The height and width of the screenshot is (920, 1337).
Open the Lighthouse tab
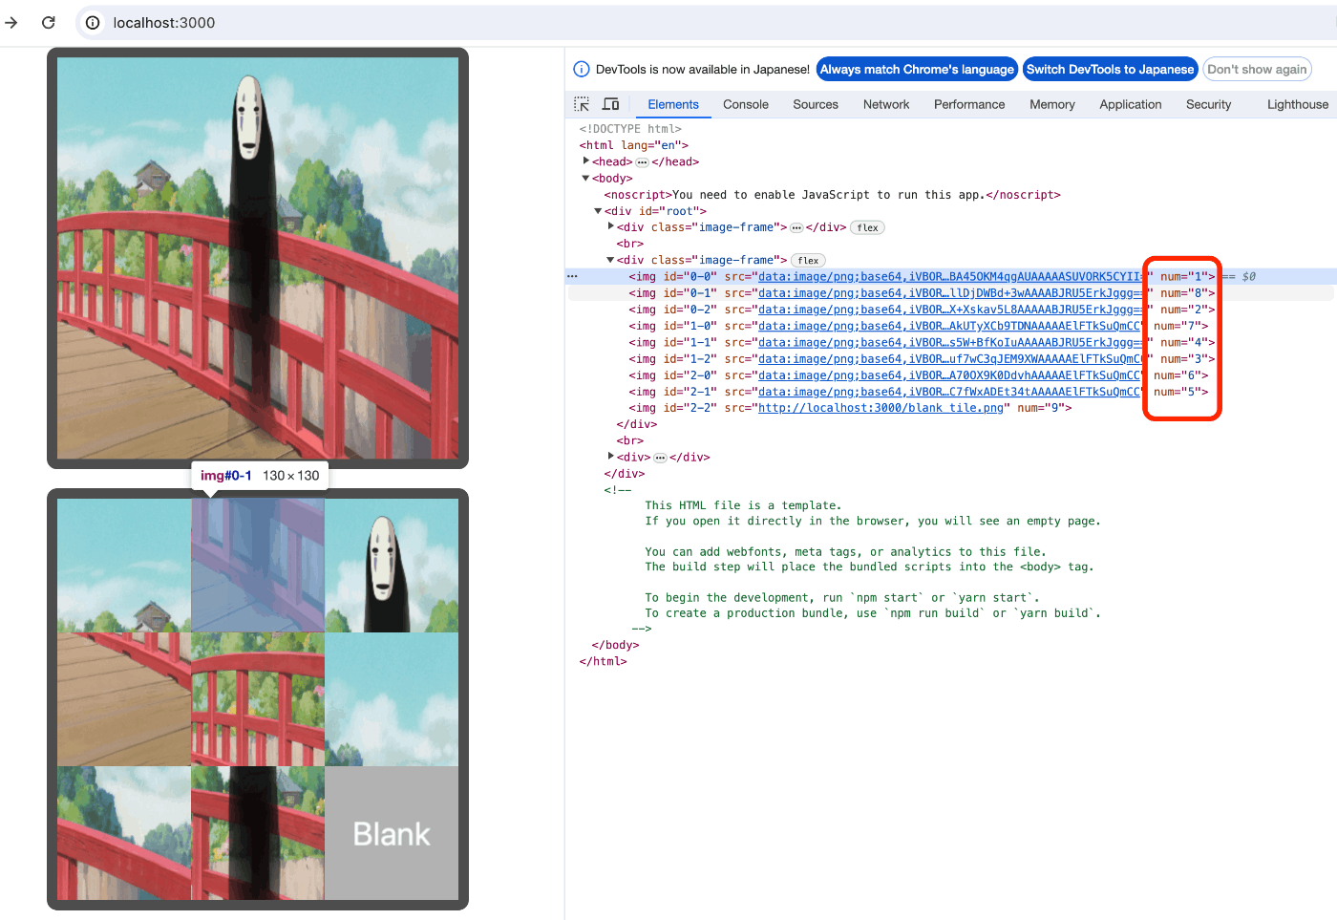pyautogui.click(x=1298, y=104)
